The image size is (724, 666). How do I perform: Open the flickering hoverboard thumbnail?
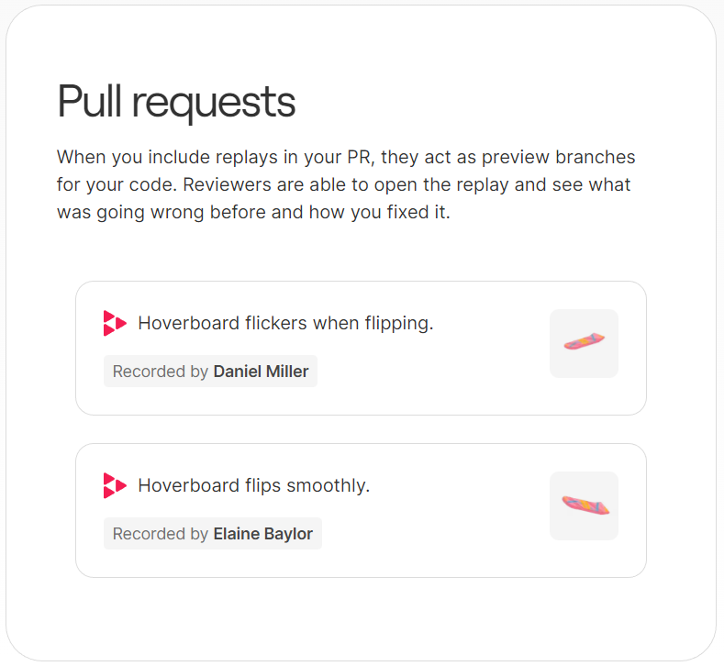(584, 343)
